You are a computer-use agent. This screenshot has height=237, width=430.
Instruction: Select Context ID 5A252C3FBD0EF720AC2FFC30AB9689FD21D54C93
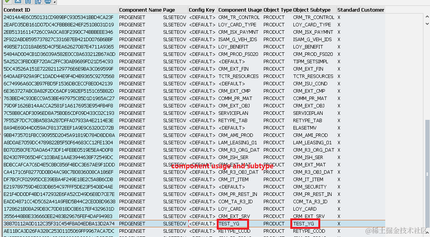58,62
